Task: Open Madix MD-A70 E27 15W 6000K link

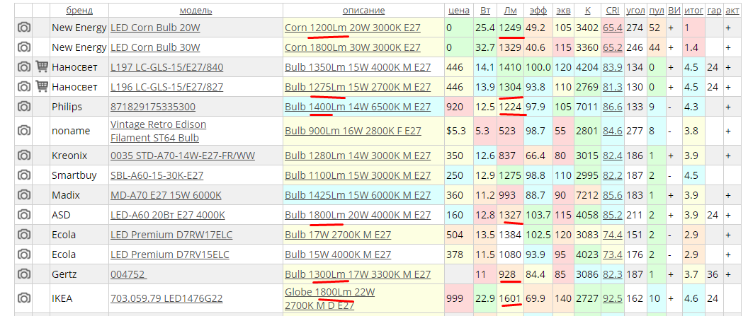Action: [x=166, y=195]
